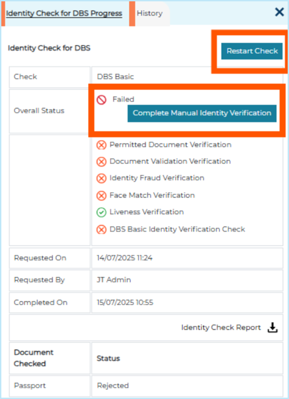Close the identity check panel
Image resolution: width=289 pixels, height=399 pixels.
pyautogui.click(x=279, y=12)
